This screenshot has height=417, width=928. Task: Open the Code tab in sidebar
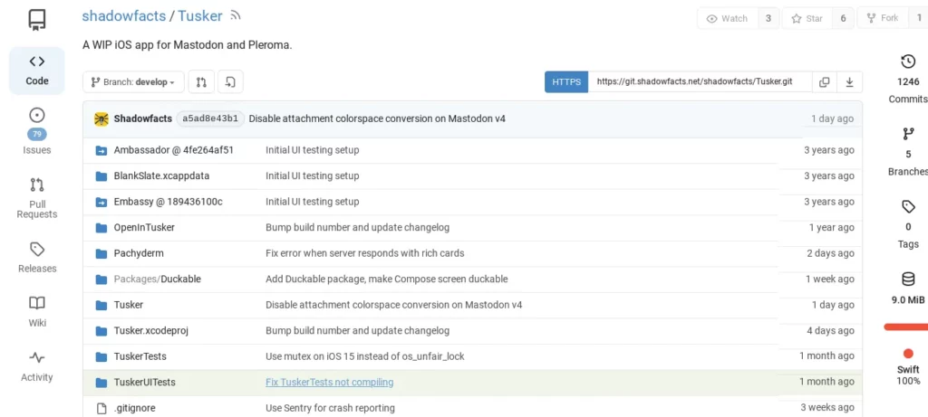[x=36, y=71]
